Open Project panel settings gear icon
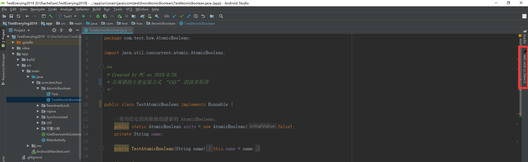The width and height of the screenshot is (528, 162). pos(70,30)
